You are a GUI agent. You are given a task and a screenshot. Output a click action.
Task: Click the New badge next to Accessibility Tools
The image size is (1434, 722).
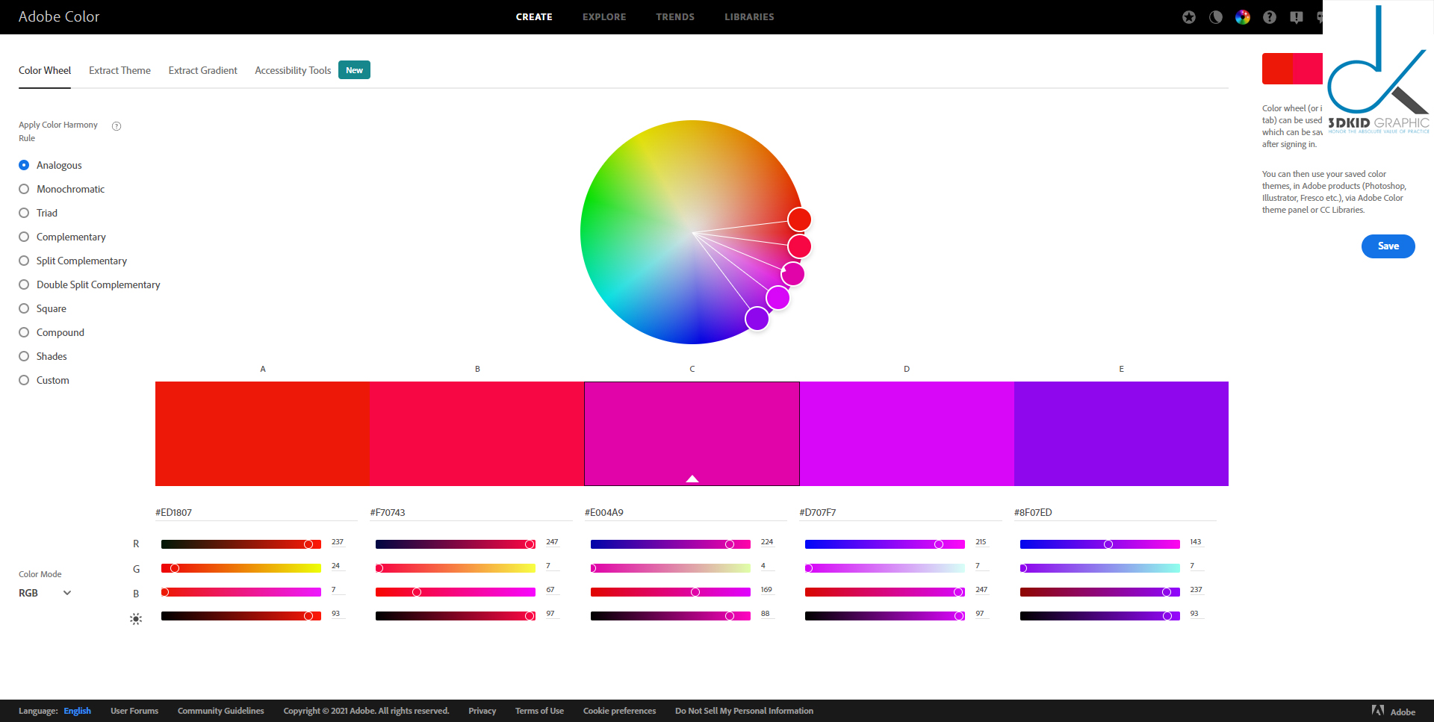click(x=354, y=70)
